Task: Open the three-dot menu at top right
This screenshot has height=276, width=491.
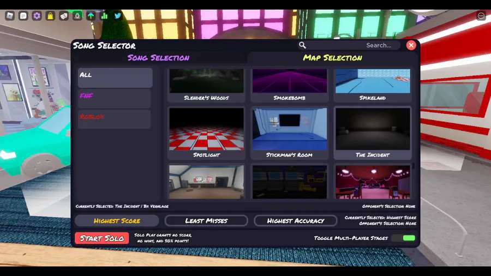Action: coord(481,16)
